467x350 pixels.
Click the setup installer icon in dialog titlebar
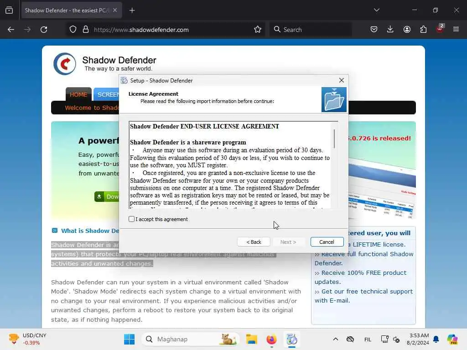pyautogui.click(x=124, y=80)
